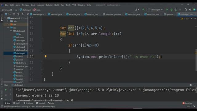Click the editor vertical scrollbar
Viewport: 197px width, 111px height.
(x=196, y=60)
